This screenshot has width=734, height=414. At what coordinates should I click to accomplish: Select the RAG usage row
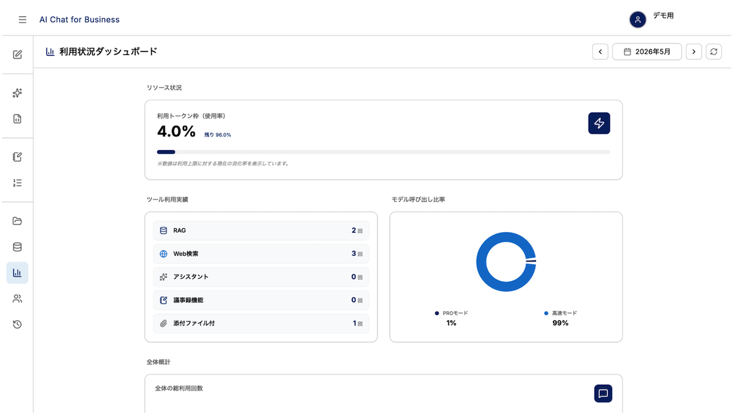pyautogui.click(x=261, y=231)
